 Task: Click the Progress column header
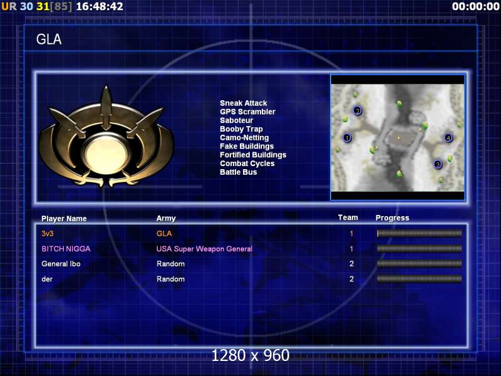[393, 218]
